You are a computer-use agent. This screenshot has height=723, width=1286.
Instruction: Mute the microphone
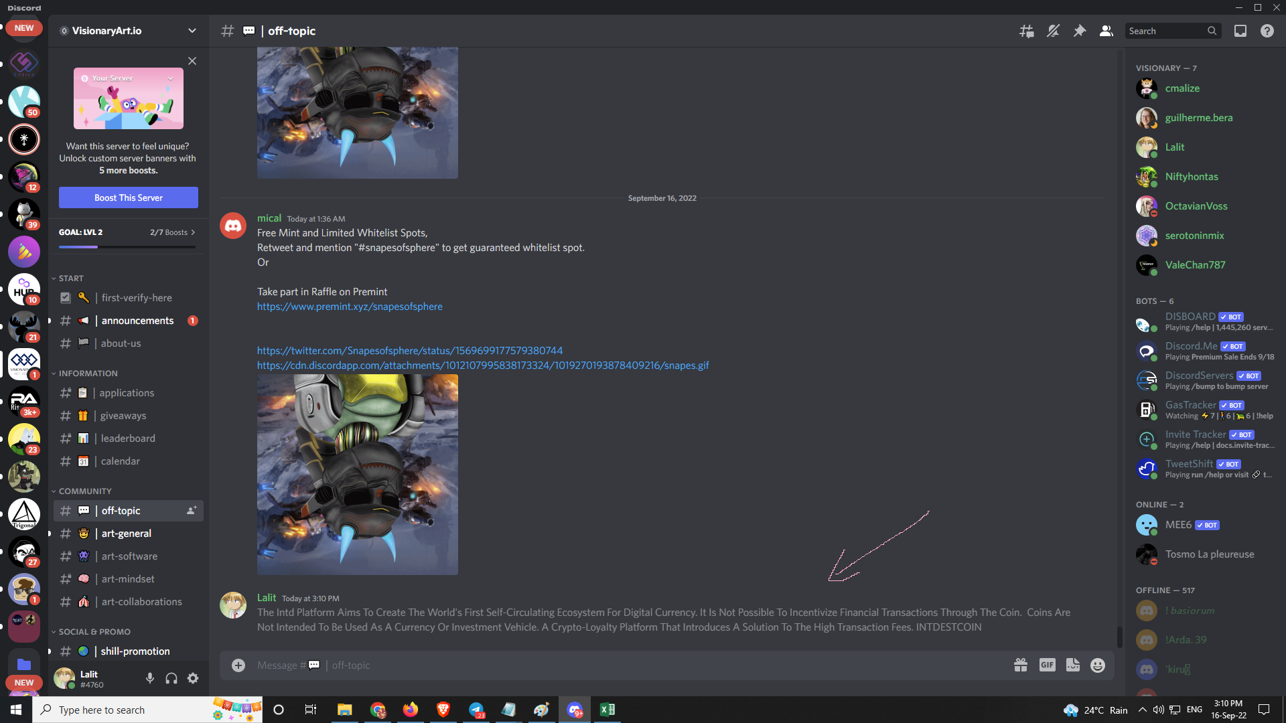coord(150,679)
